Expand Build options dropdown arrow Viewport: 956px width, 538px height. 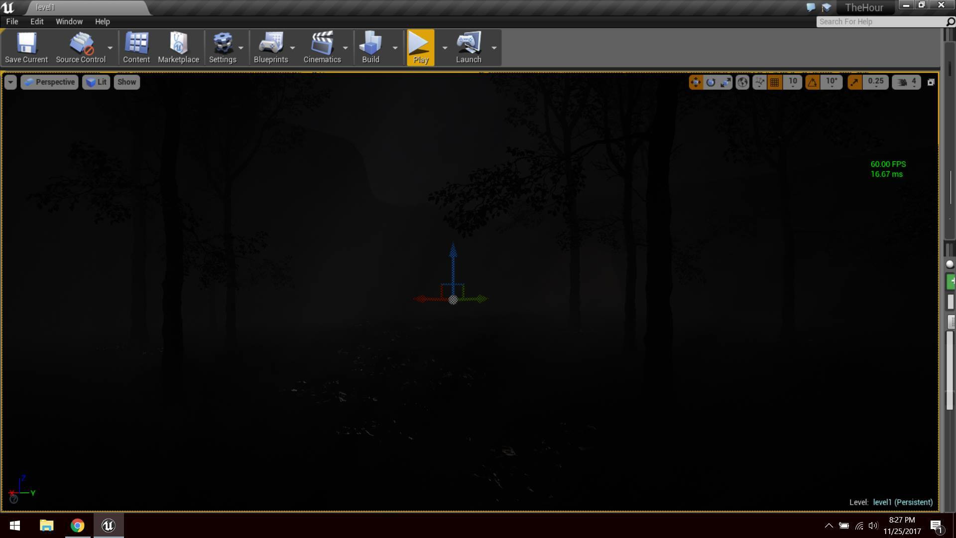click(x=395, y=48)
